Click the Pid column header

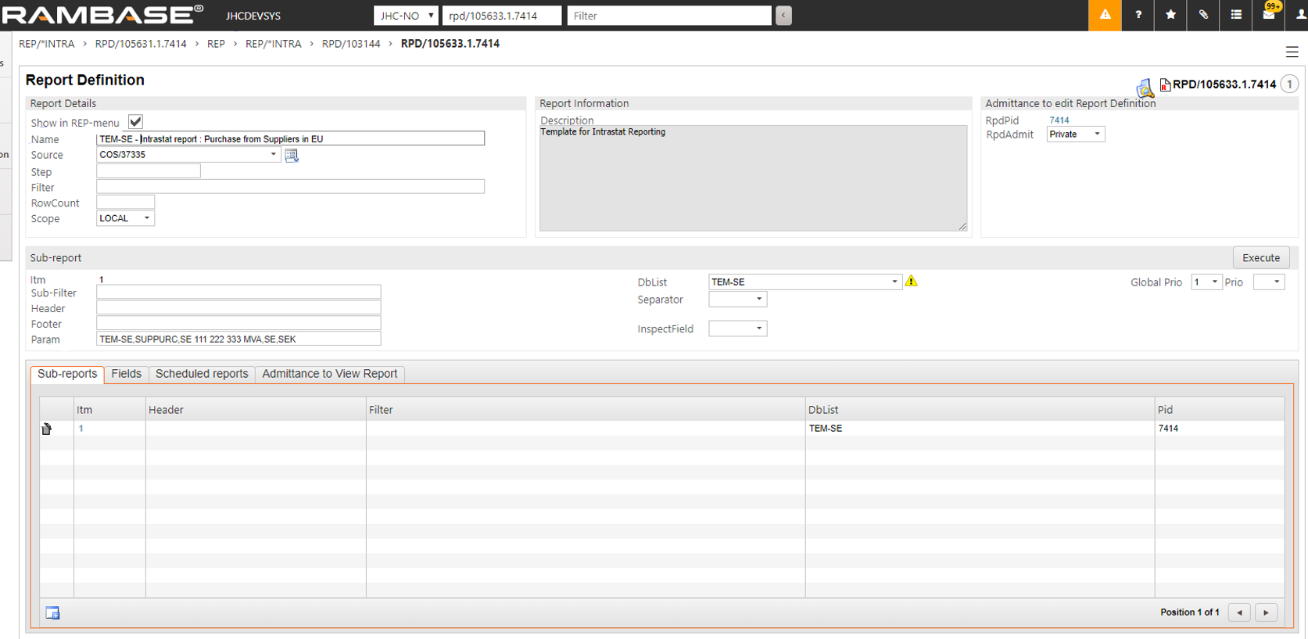tap(1219, 410)
